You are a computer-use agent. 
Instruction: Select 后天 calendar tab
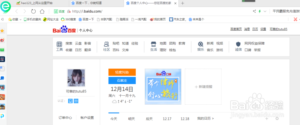tap(149, 119)
